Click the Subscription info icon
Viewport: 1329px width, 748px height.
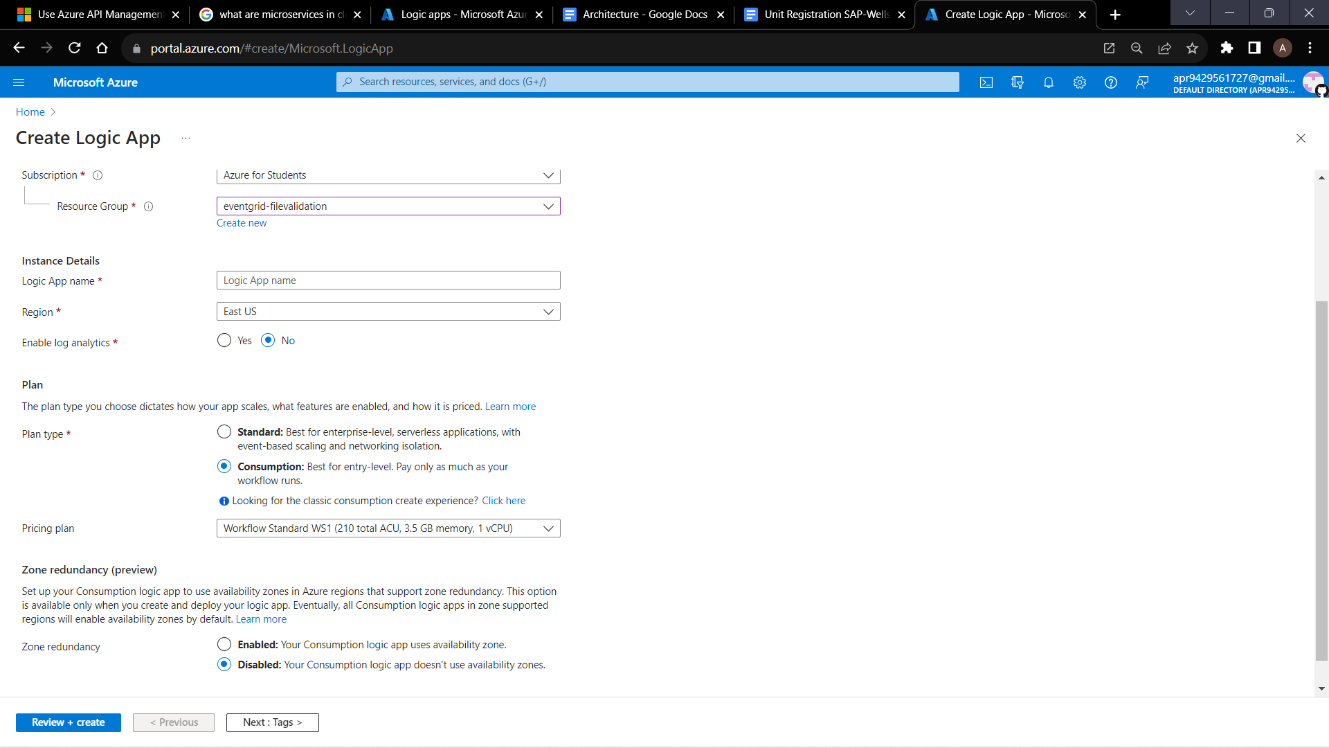(x=98, y=175)
